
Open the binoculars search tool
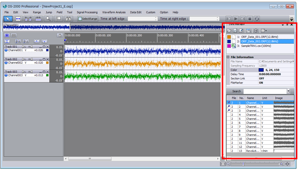tap(68, 19)
